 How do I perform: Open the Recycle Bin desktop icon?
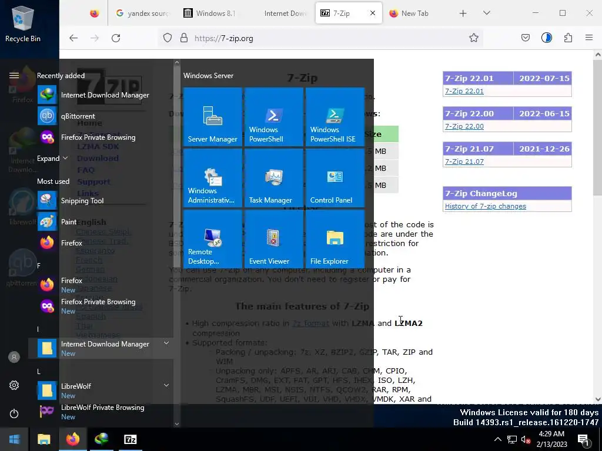click(x=23, y=23)
